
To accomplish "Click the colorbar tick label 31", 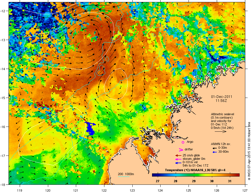I will click(x=230, y=181).
